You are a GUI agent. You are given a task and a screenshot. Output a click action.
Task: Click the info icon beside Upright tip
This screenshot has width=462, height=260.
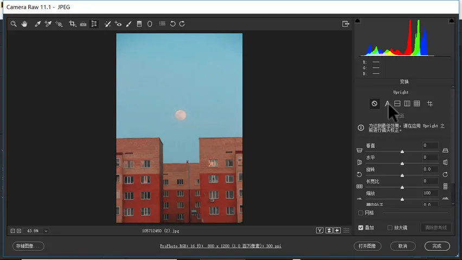[361, 128]
